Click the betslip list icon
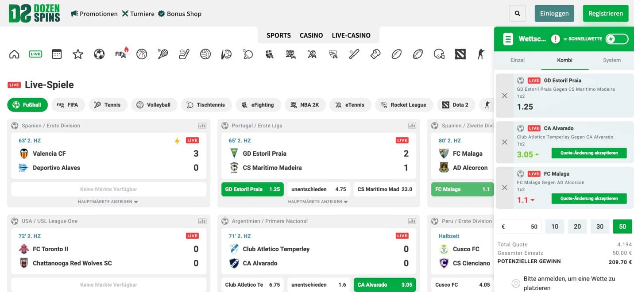This screenshot has height=292, width=634. click(508, 39)
